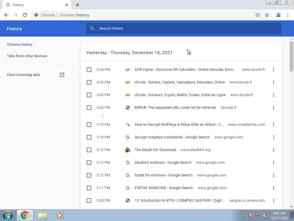Screen dimensions: 294x221
Task: Launch Windows Media Player from taskbar
Action: click(x=60, y=216)
